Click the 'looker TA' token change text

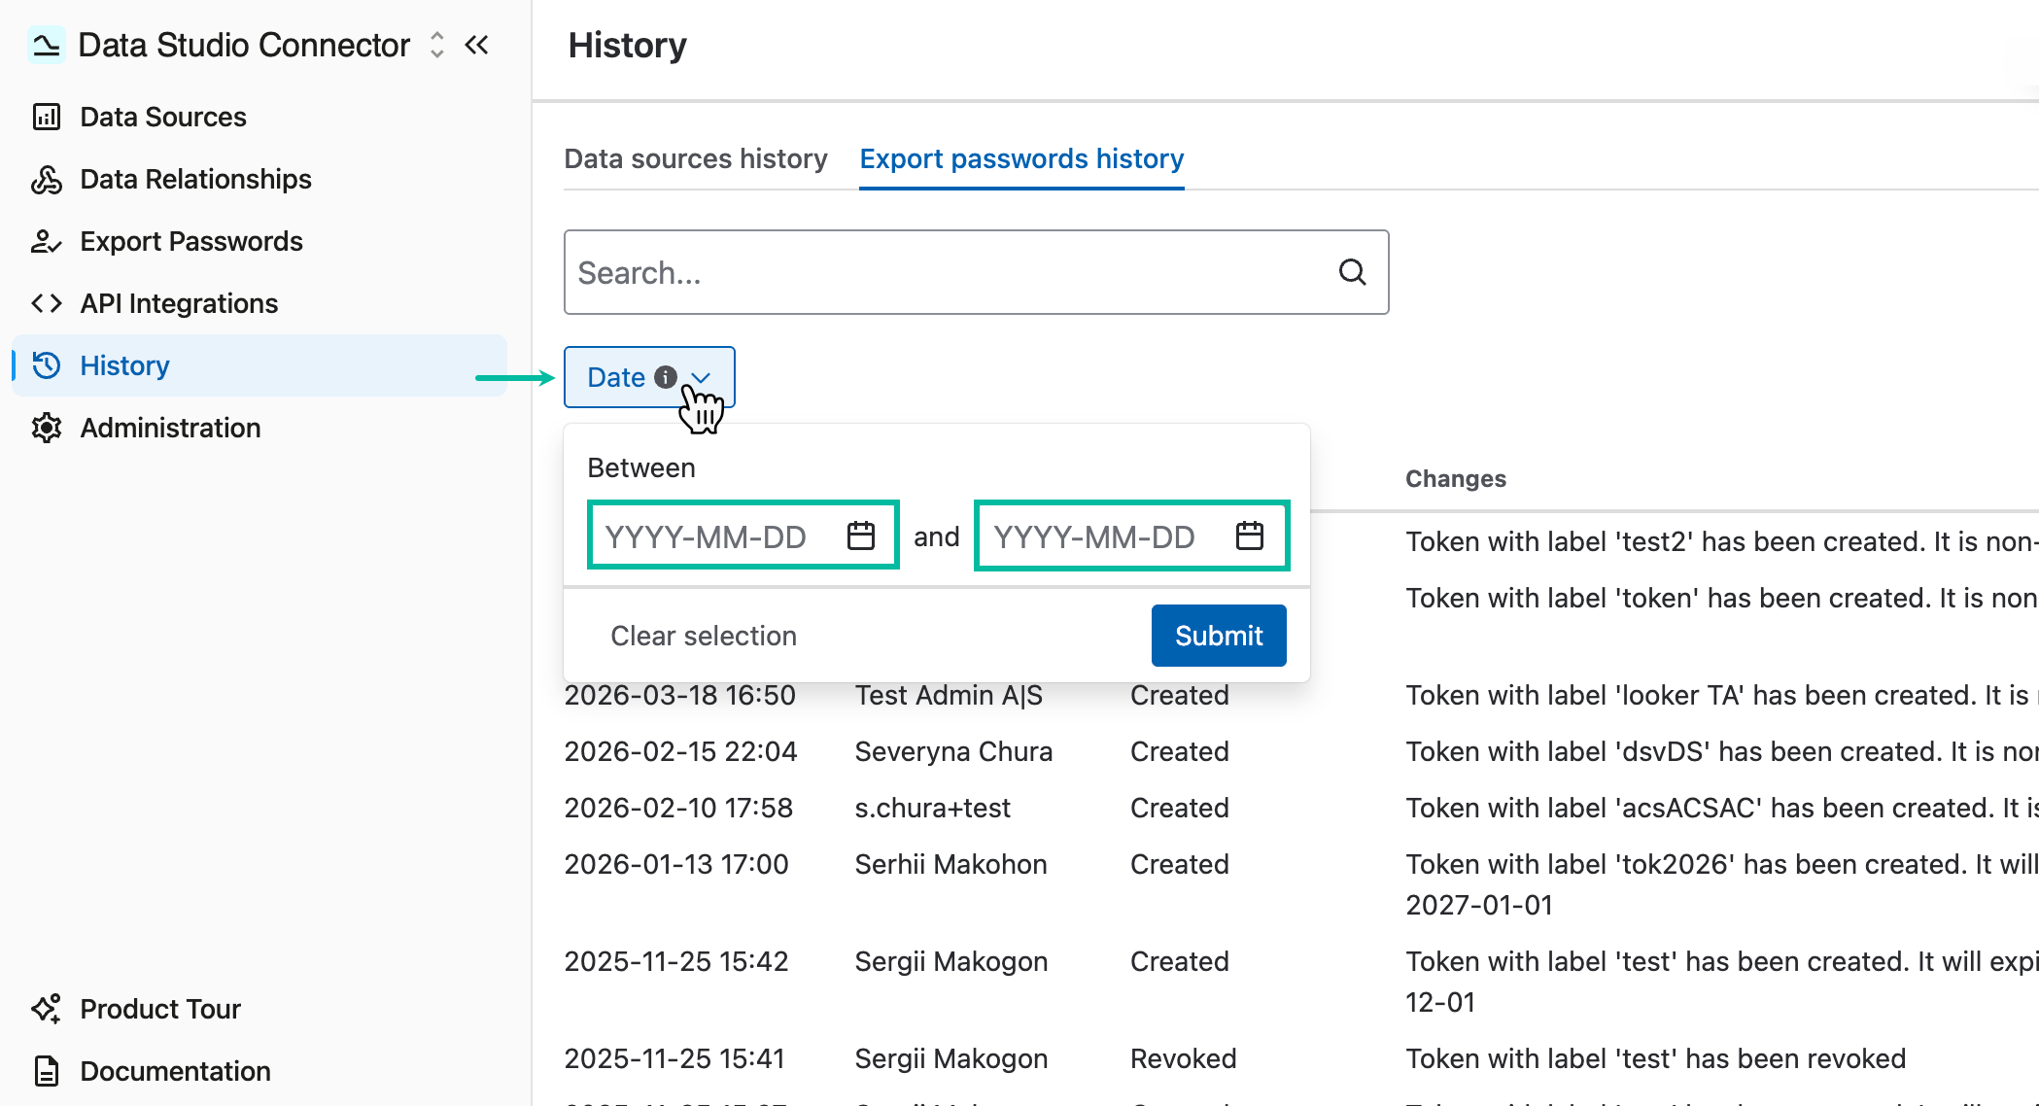tap(1722, 695)
